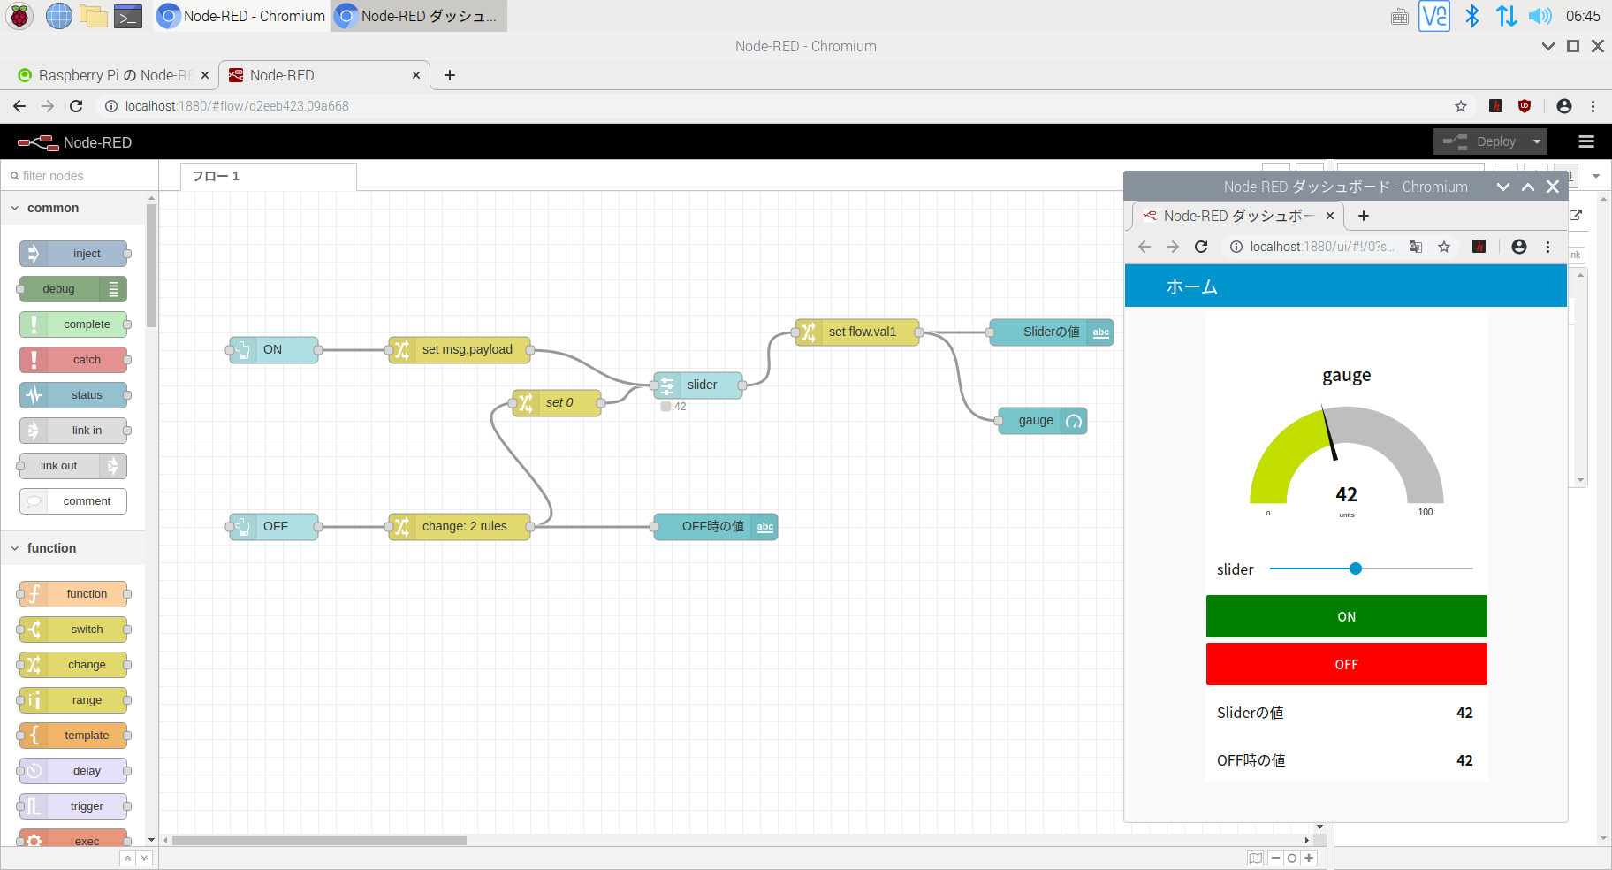Viewport: 1612px width, 870px height.
Task: Reload the Node-RED editor page
Action: click(76, 106)
